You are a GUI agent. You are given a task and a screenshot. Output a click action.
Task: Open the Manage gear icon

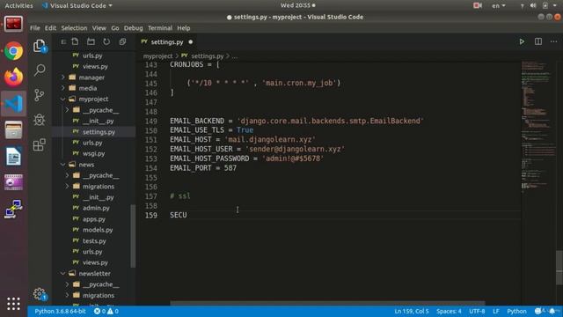tap(39, 294)
